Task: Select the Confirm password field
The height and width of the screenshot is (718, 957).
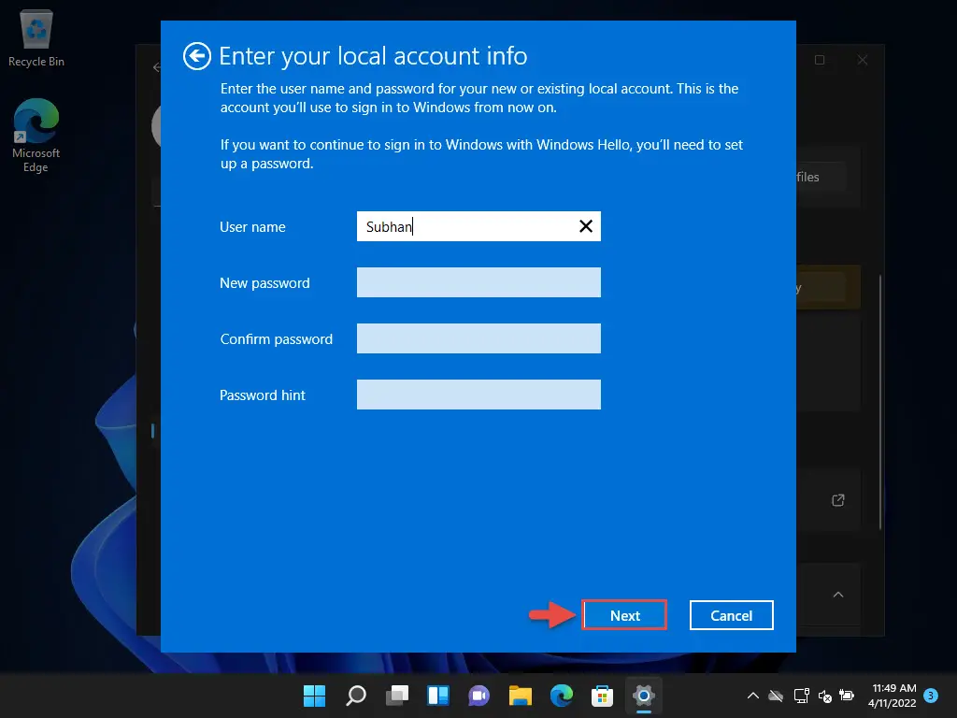Action: tap(478, 338)
